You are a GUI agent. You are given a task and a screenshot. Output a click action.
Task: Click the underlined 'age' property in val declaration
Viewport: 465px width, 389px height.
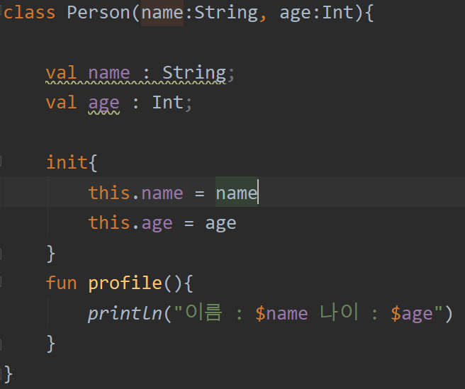click(103, 103)
